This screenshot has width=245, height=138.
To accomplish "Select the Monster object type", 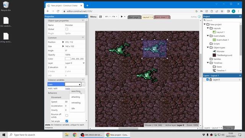I will click(220, 51).
